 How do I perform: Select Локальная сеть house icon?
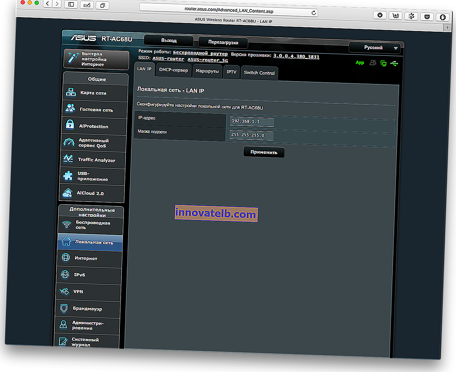click(x=66, y=241)
